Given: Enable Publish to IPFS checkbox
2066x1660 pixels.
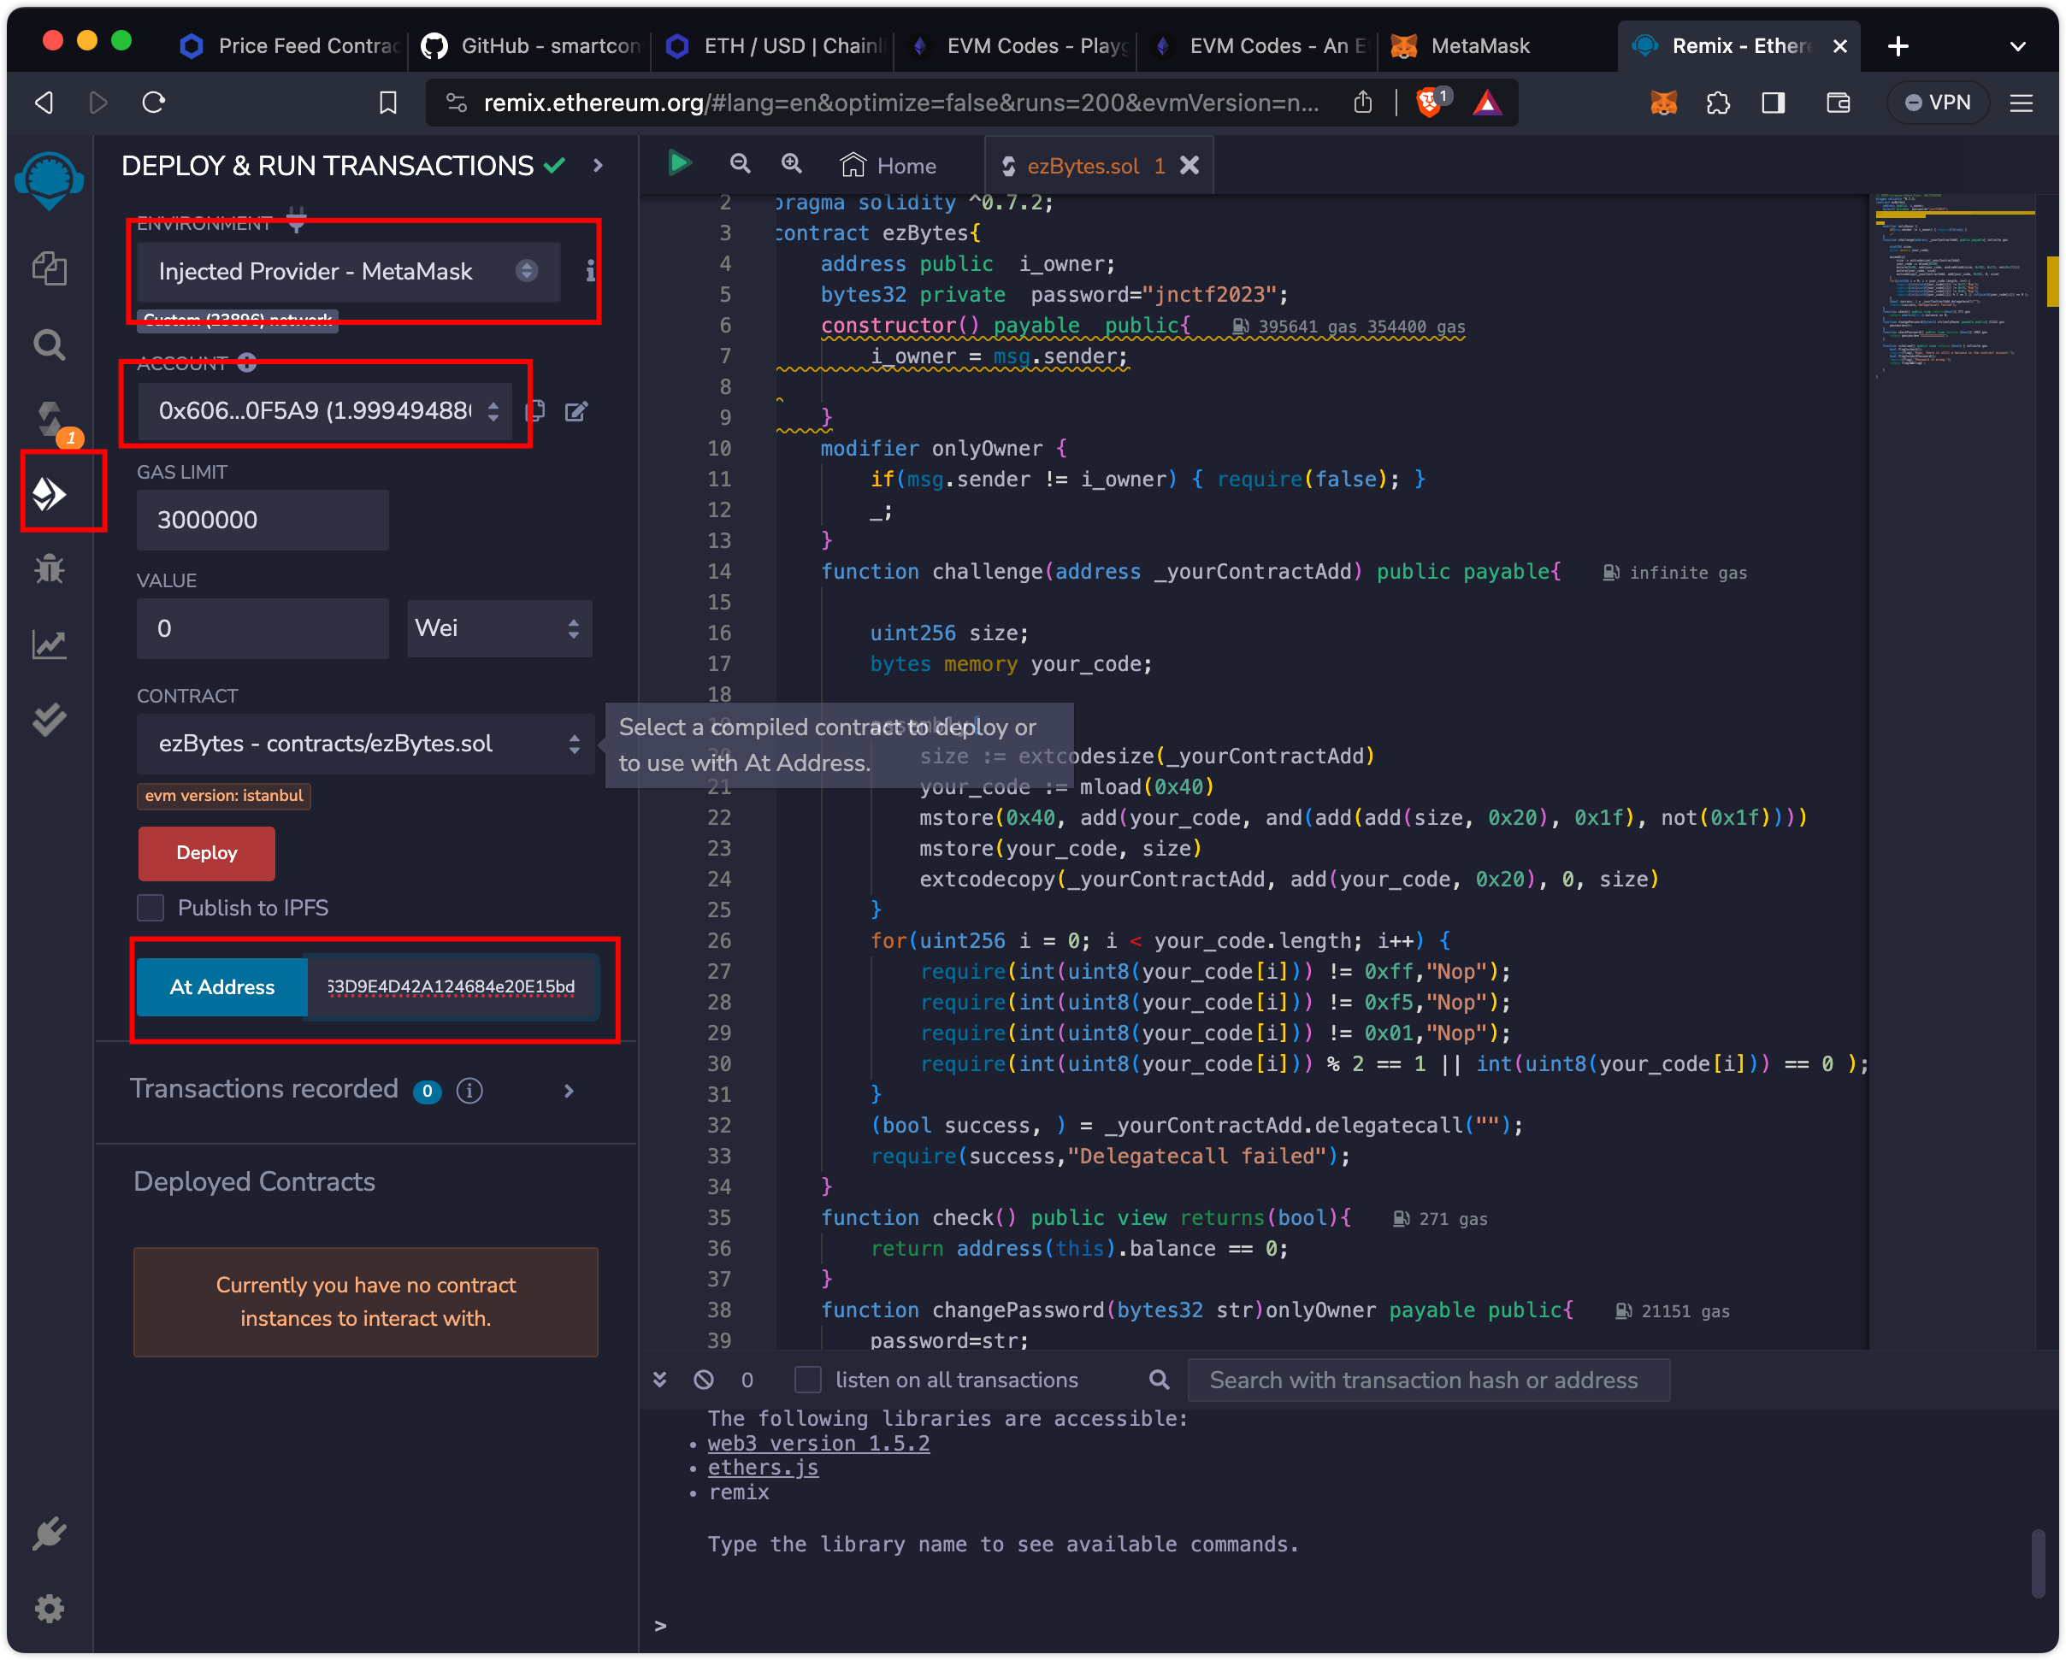Looking at the screenshot, I should coord(151,907).
